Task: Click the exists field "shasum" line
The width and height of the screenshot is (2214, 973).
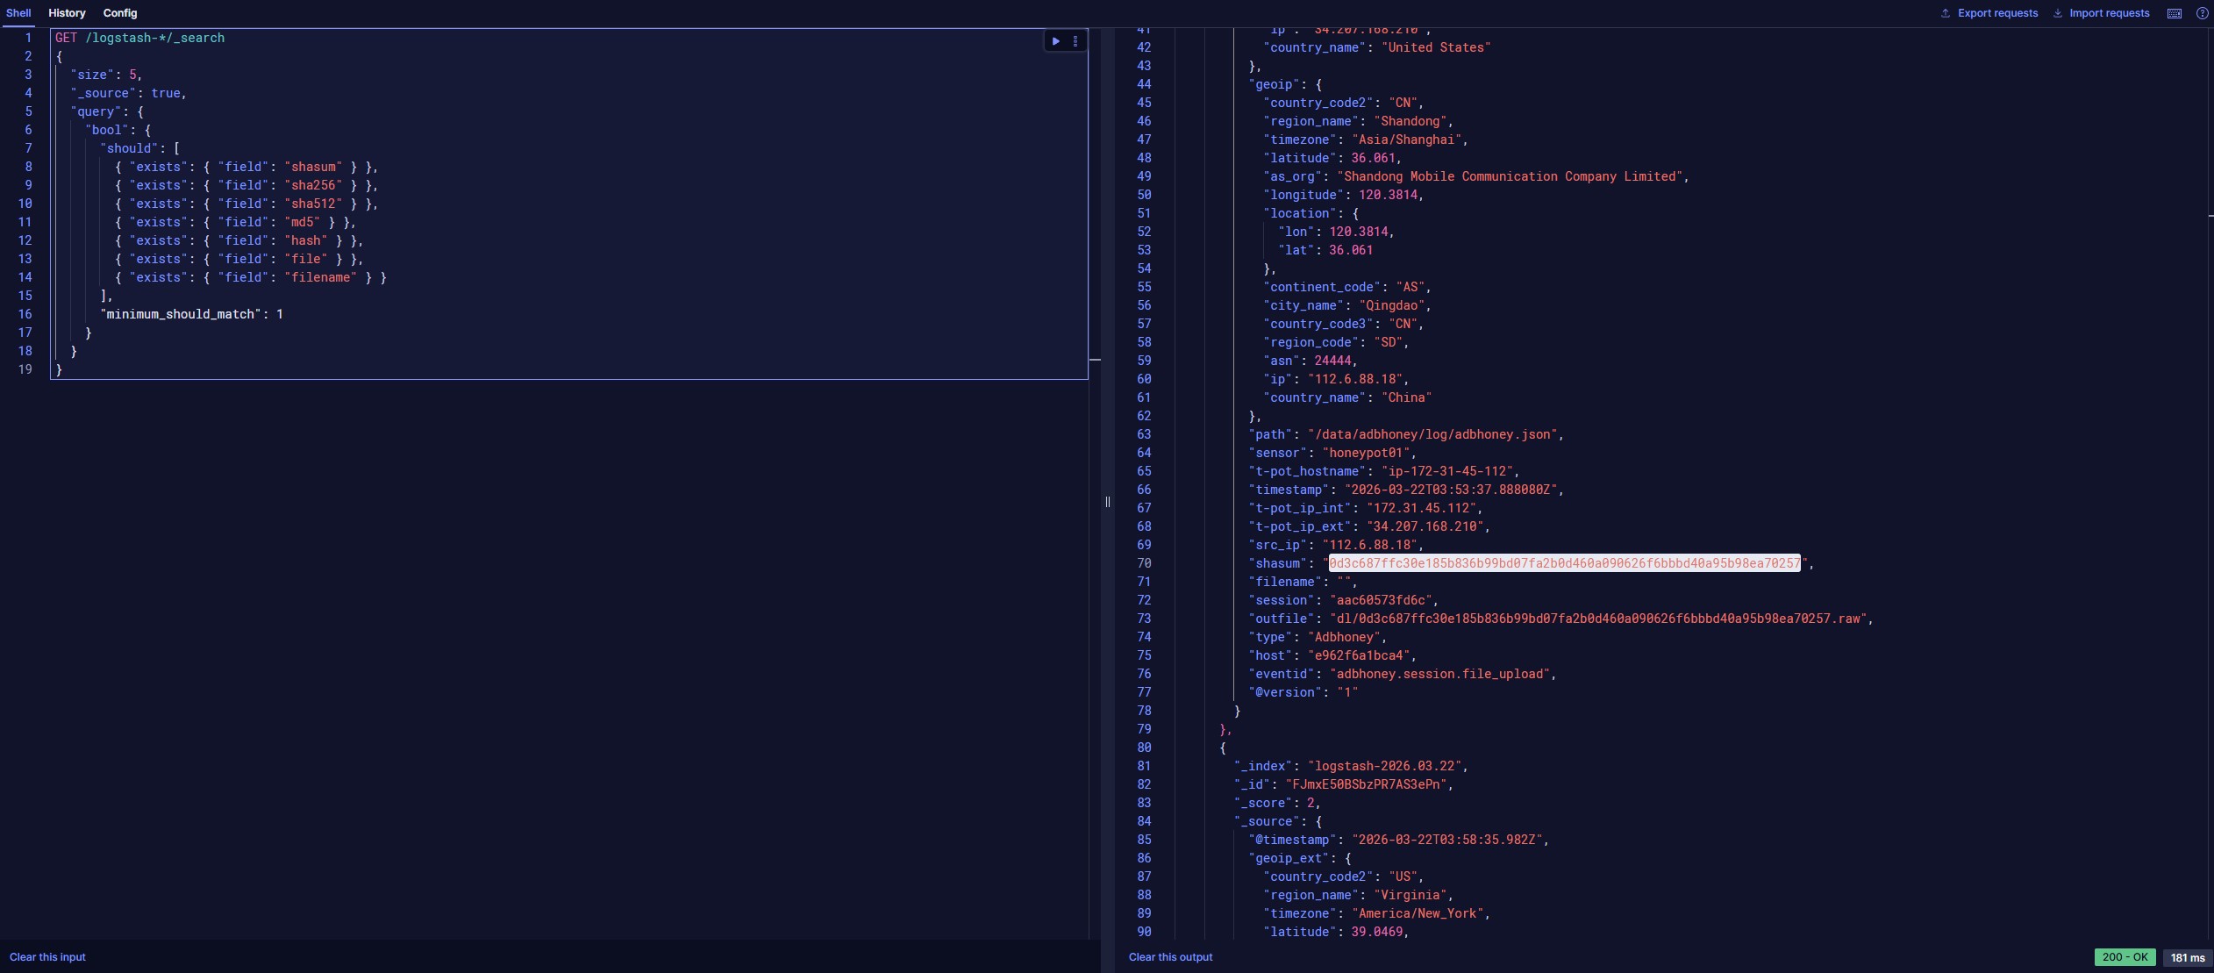Action: pos(246,167)
